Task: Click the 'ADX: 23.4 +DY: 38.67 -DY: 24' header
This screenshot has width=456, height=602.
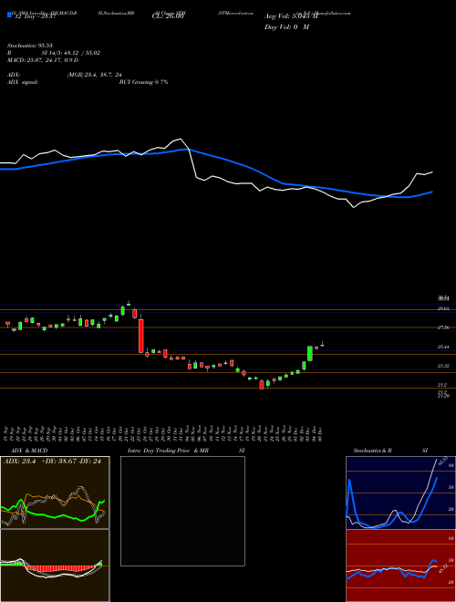Action: [52, 462]
